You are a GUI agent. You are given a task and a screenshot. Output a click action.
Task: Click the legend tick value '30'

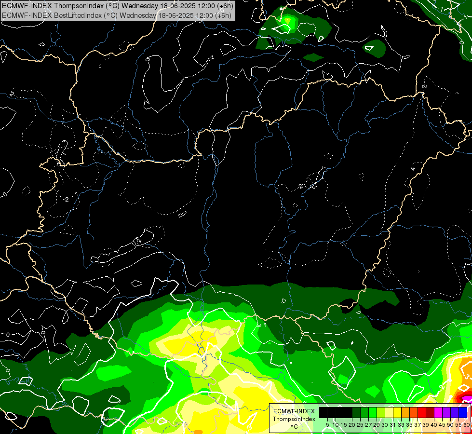click(x=385, y=425)
